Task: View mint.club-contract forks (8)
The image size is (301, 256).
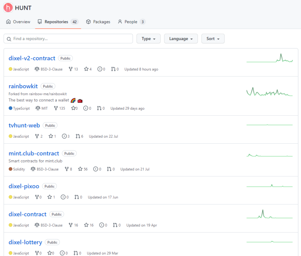Action: point(68,169)
